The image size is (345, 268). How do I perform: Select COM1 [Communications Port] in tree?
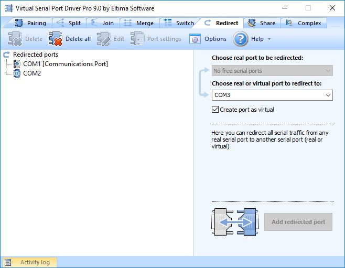click(66, 64)
